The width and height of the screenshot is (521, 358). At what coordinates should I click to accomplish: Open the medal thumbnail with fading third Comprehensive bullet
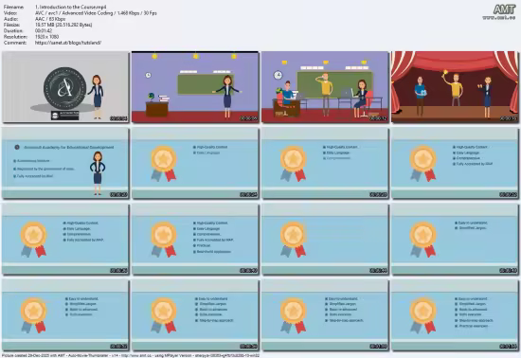325,164
